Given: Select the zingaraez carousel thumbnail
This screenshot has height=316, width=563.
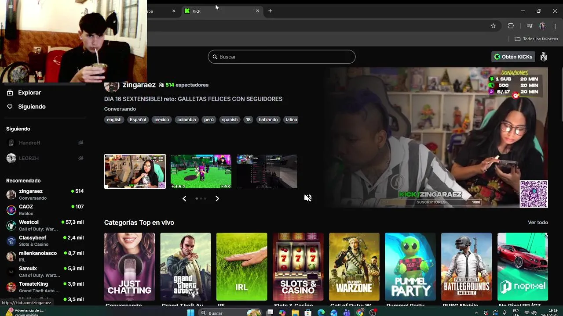Looking at the screenshot, I should tap(135, 171).
